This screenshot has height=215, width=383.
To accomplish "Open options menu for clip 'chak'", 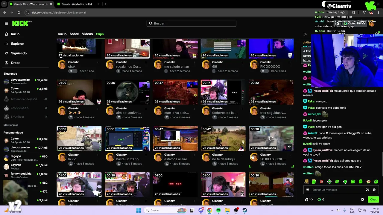I will [x=98, y=62].
